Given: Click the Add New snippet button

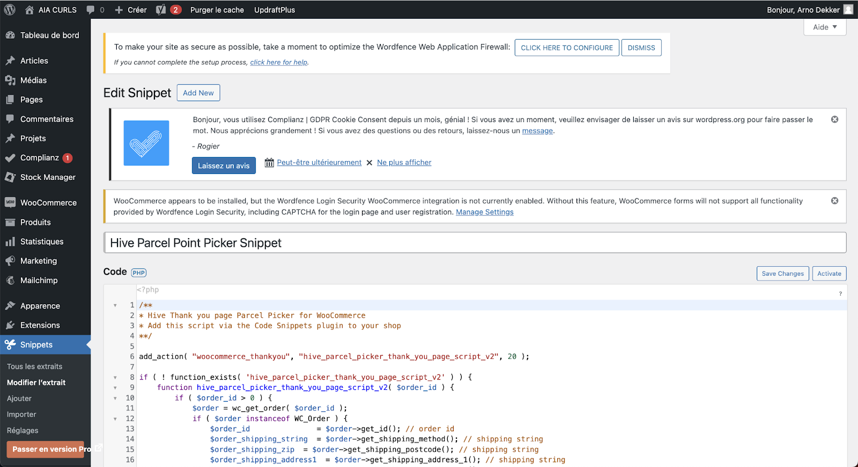Looking at the screenshot, I should [198, 93].
